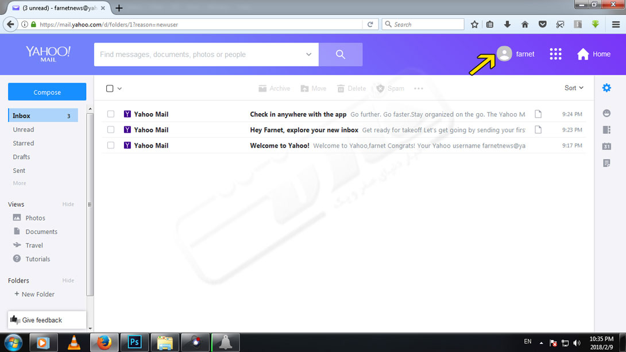The width and height of the screenshot is (626, 352).
Task: Hide the Views section
Action: (68, 204)
